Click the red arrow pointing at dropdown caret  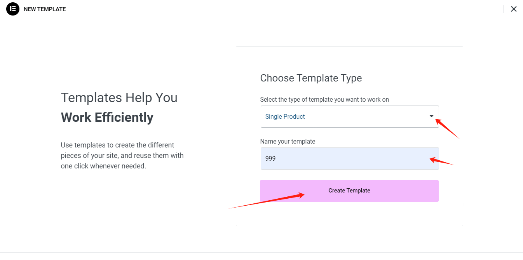click(448, 129)
